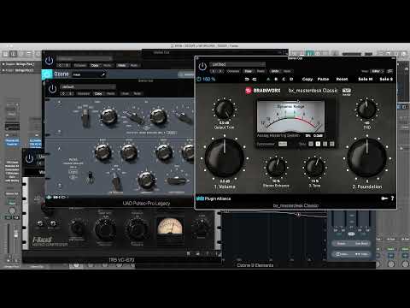This screenshot has width=410, height=308.
Task: Toggle Solo S in bx_masterdesk
Action: (386, 79)
